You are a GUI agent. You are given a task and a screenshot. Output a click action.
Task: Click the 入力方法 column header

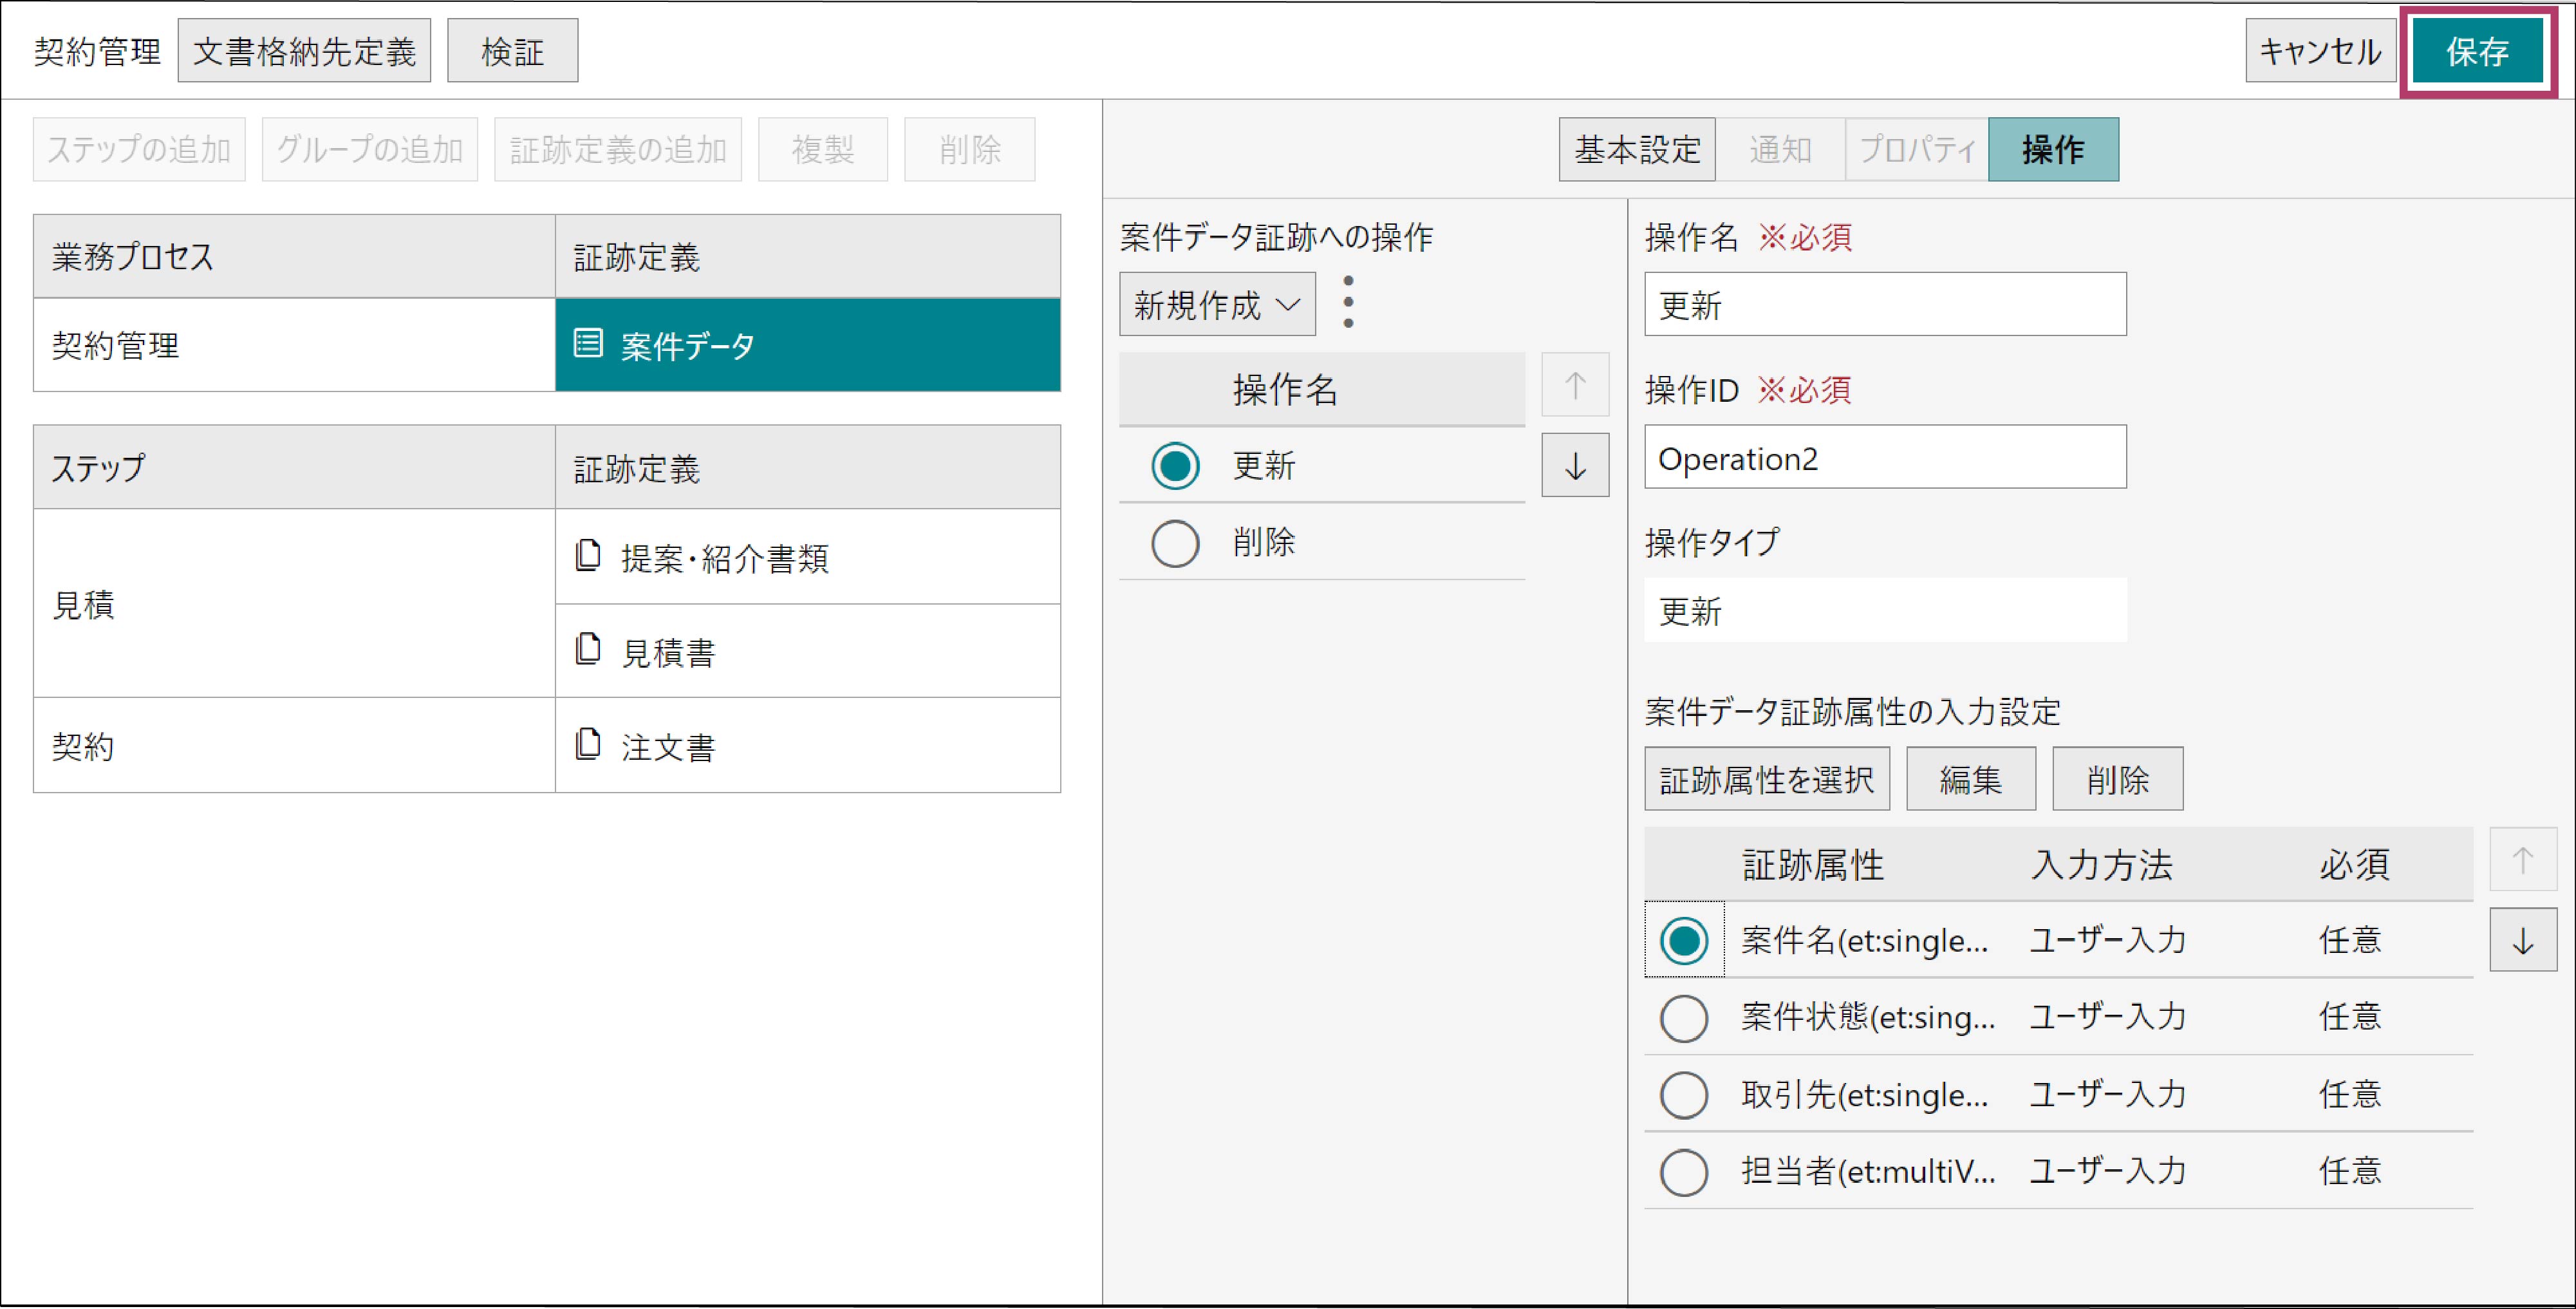coord(2101,865)
